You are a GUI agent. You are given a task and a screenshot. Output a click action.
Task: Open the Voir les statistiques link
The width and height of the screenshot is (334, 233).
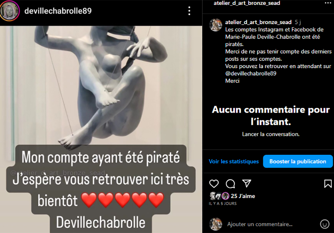(x=234, y=161)
